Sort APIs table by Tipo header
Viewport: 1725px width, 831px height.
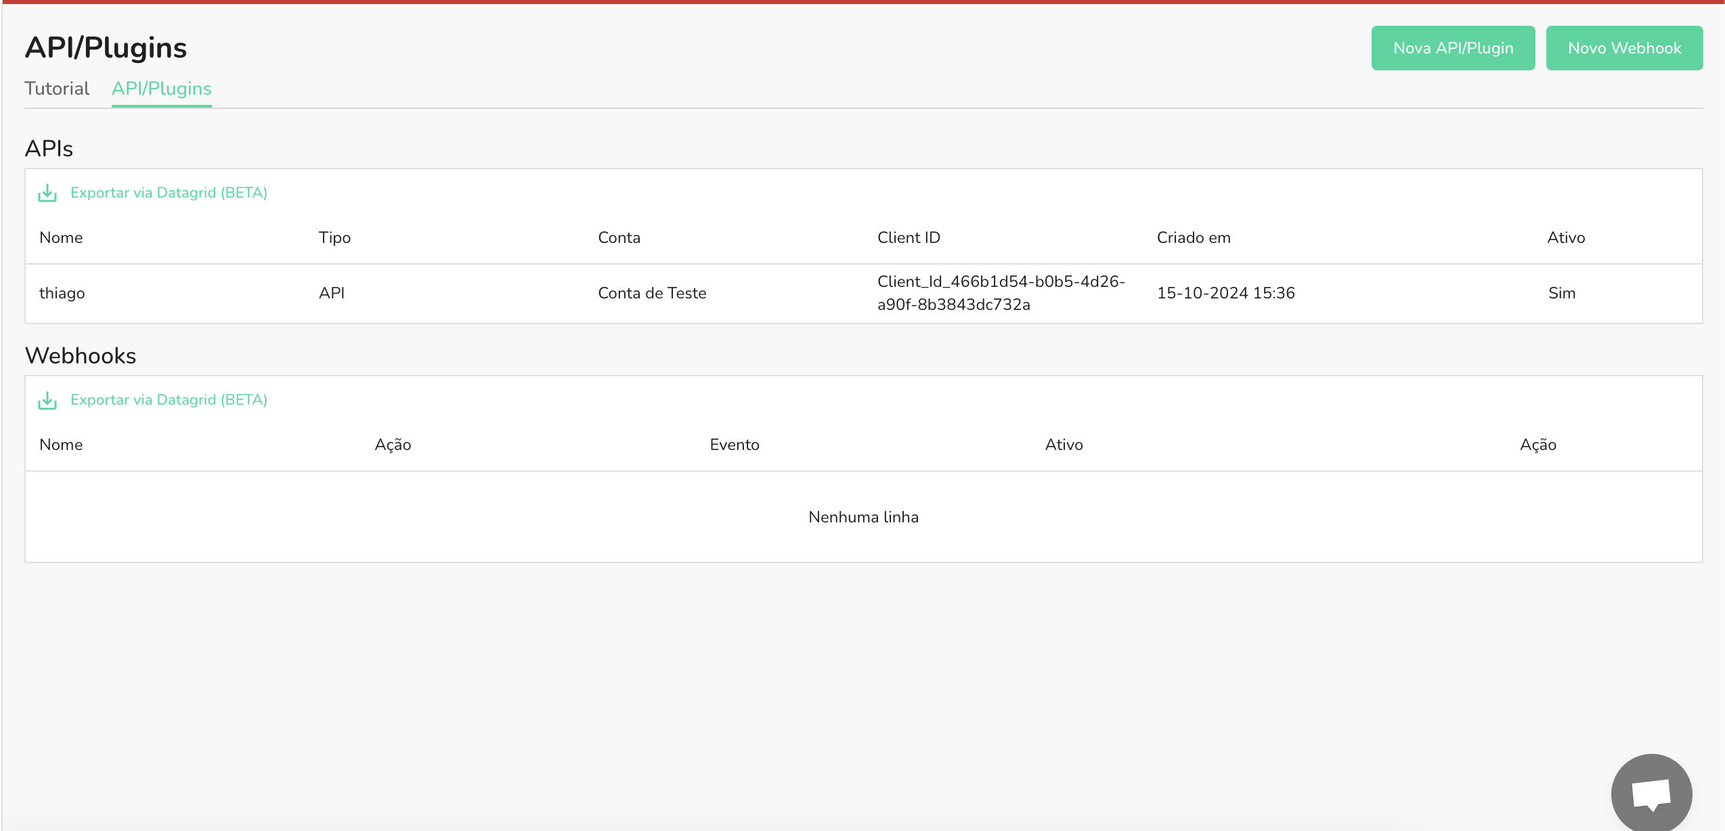(334, 238)
